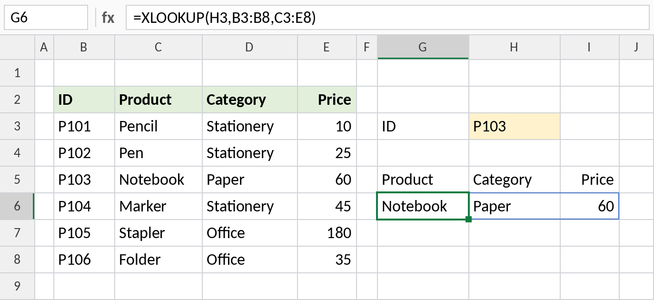Select column F header

tap(367, 47)
